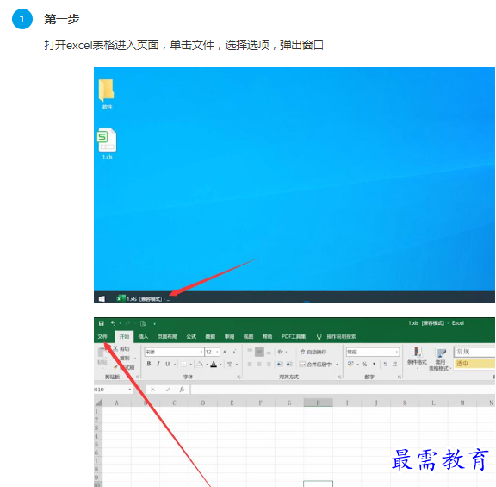496x487 pixels.
Task: Click the underline U icon
Action: 168,364
